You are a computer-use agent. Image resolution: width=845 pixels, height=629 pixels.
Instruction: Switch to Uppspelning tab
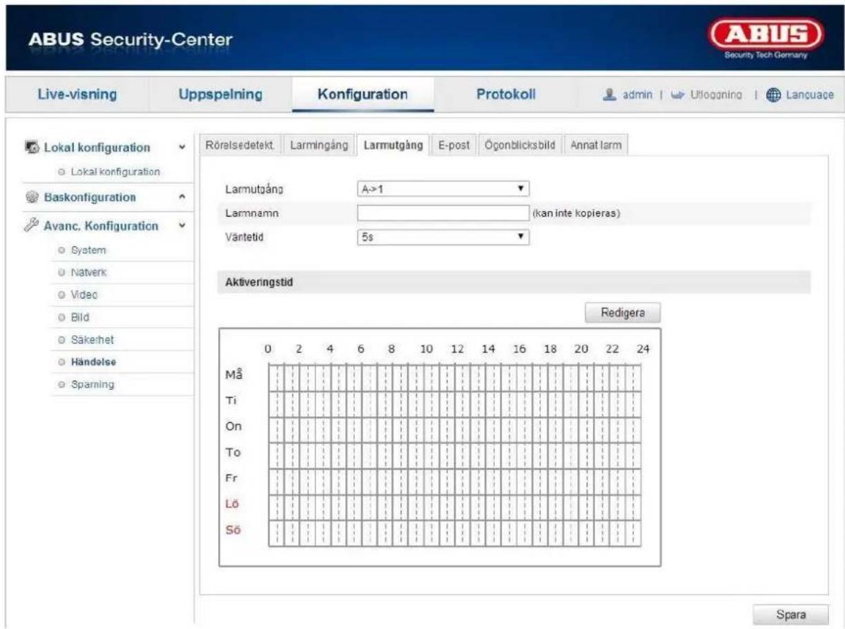pos(220,94)
